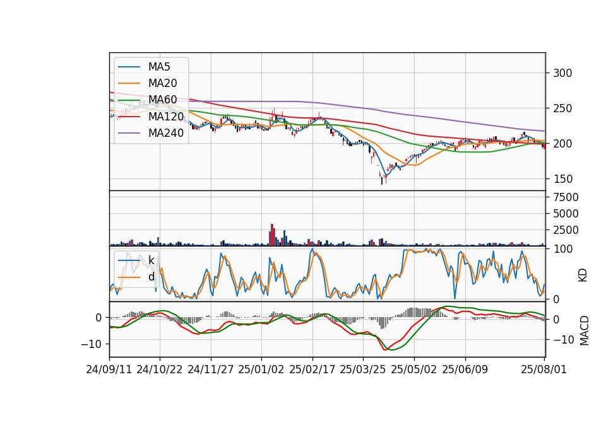The width and height of the screenshot is (606, 435).
Task: Click the 24/10/22 date label
Action: coord(160,369)
